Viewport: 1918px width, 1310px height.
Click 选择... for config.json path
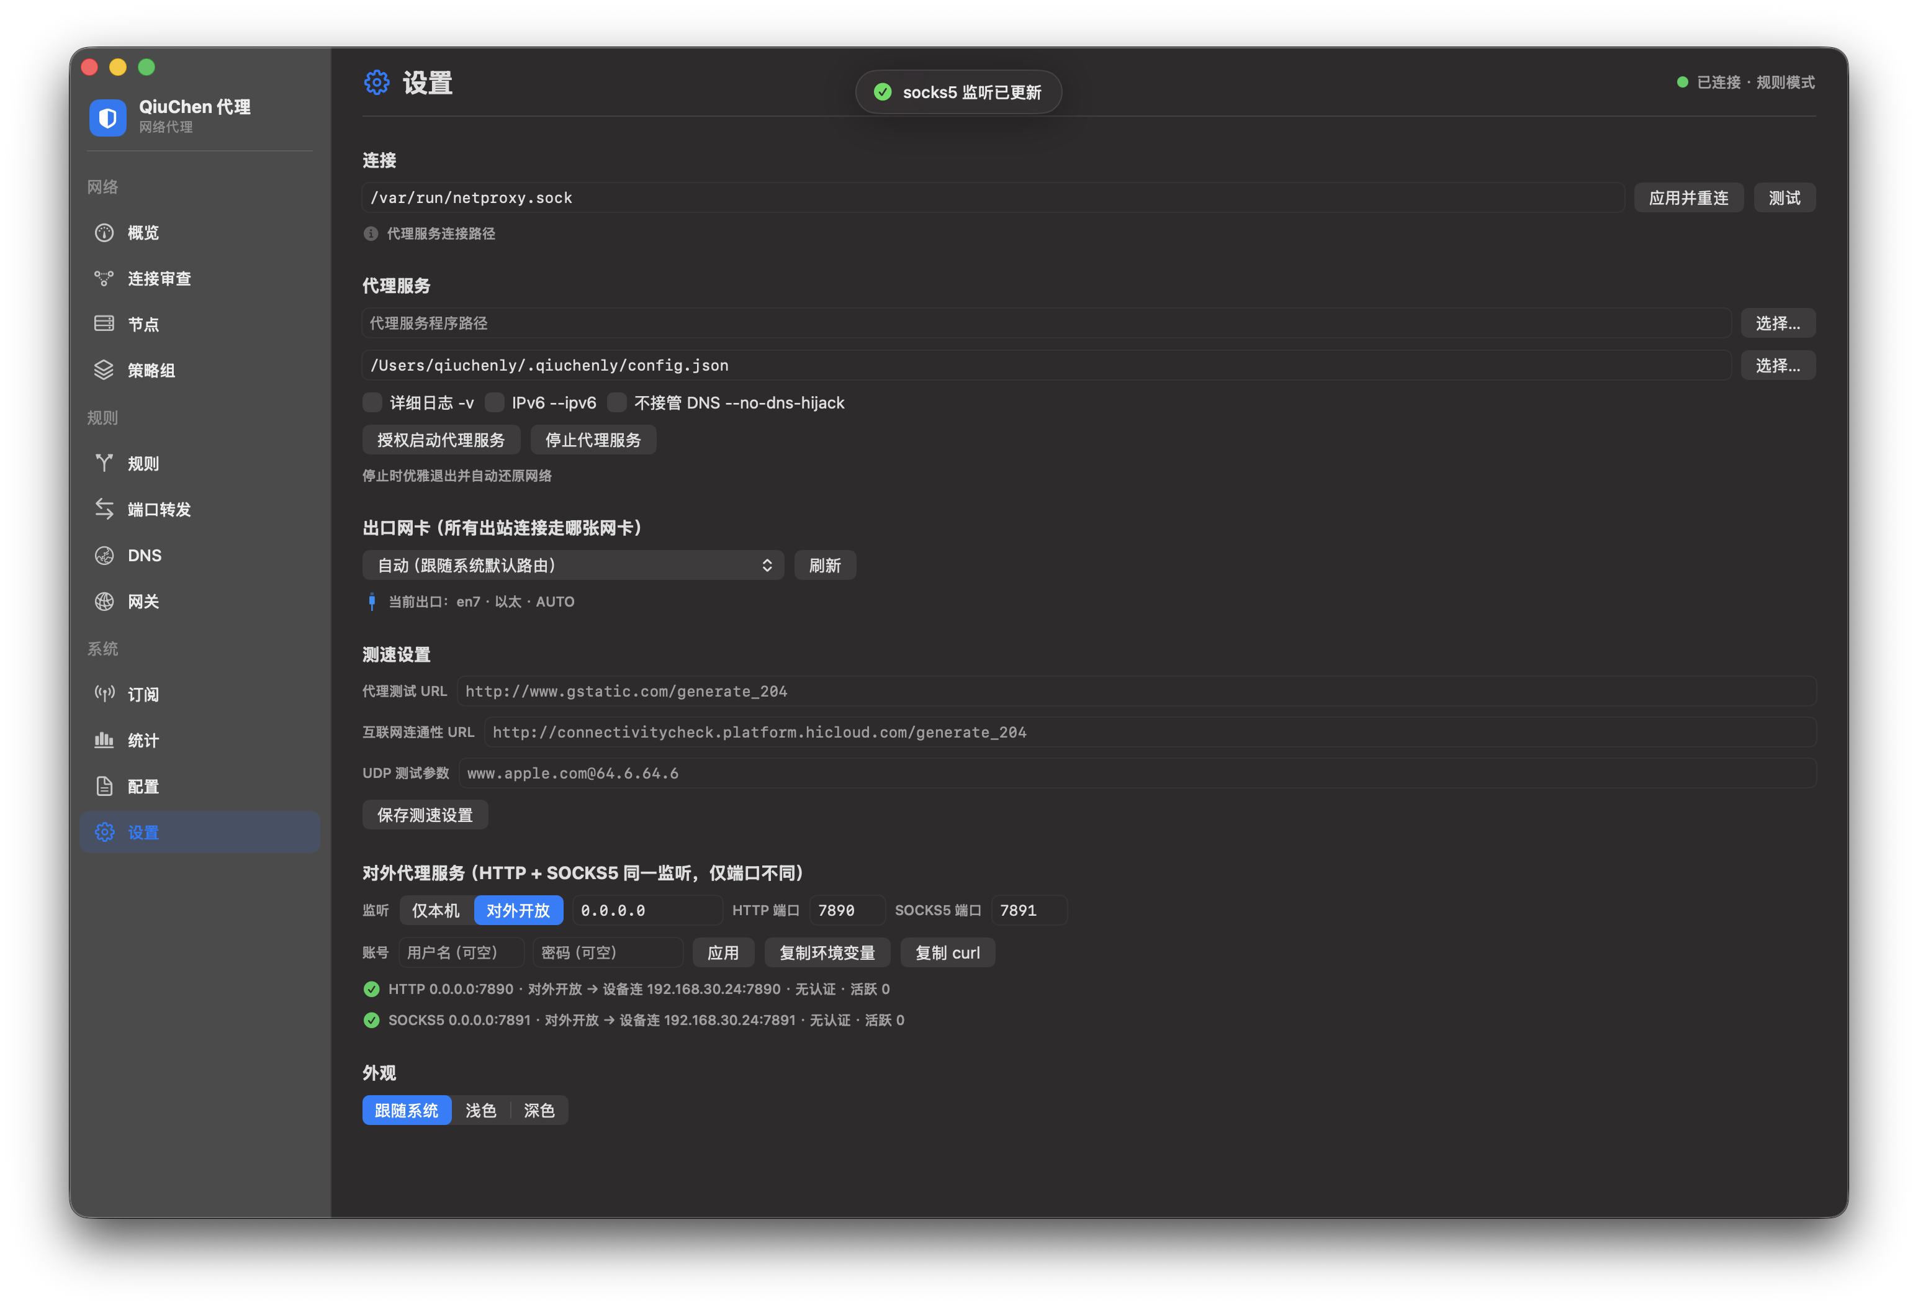(1778, 366)
